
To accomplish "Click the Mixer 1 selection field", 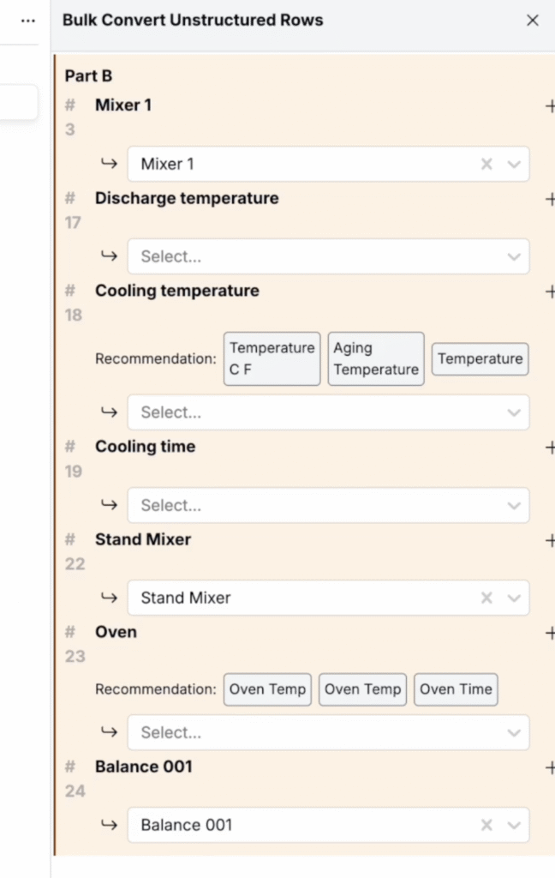I will tap(300, 164).
